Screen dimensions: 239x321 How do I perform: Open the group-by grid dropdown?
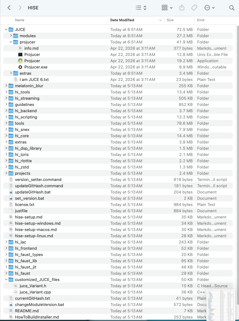[167, 8]
